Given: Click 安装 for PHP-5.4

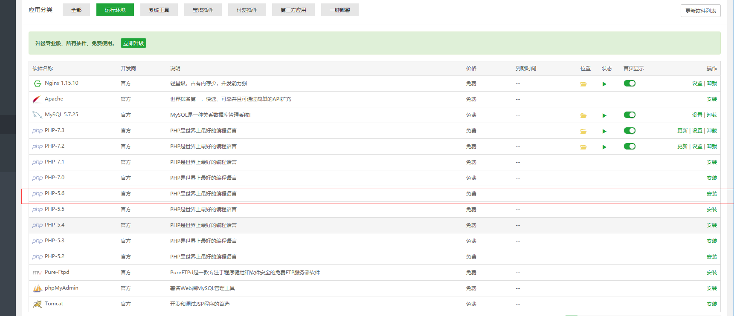Looking at the screenshot, I should 712,225.
